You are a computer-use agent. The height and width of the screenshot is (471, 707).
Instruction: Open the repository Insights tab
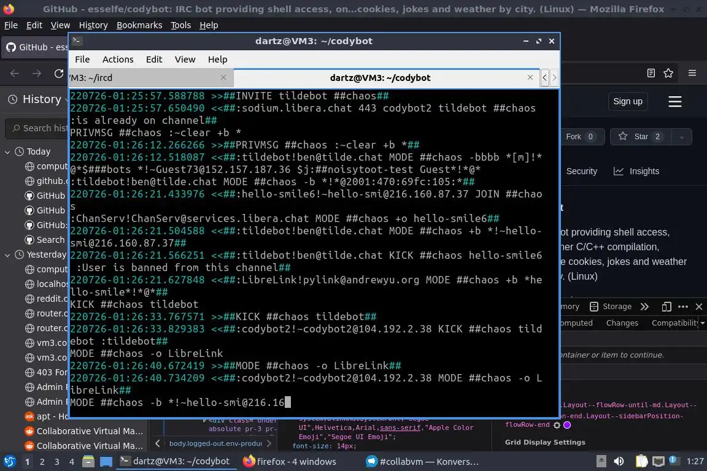[x=636, y=171]
